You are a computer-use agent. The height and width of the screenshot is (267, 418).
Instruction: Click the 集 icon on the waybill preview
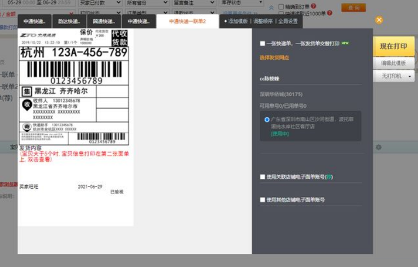point(27,91)
